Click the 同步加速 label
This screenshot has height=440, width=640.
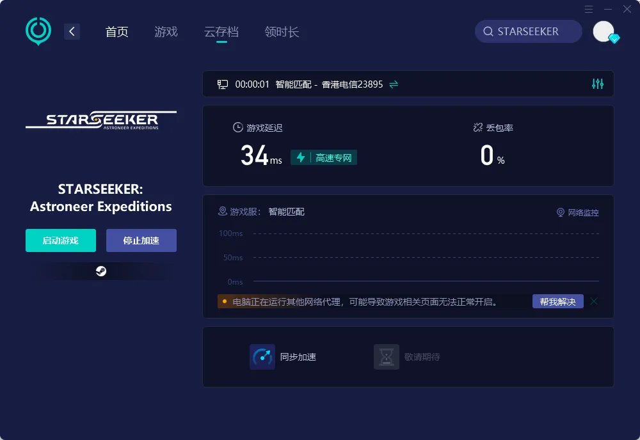point(298,357)
